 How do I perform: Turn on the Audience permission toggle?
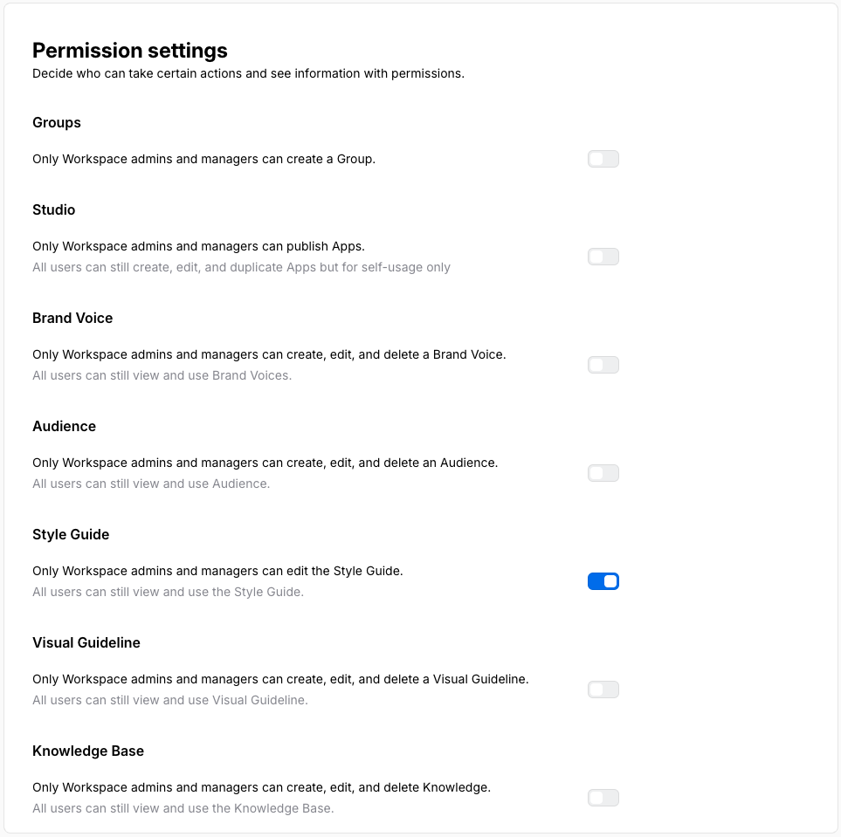603,473
